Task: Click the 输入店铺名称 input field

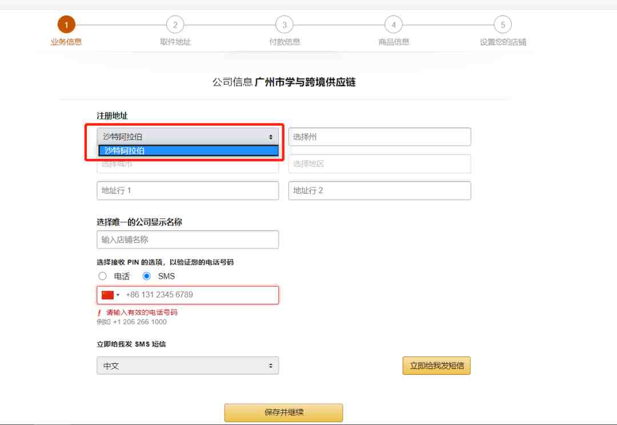Action: (188, 239)
